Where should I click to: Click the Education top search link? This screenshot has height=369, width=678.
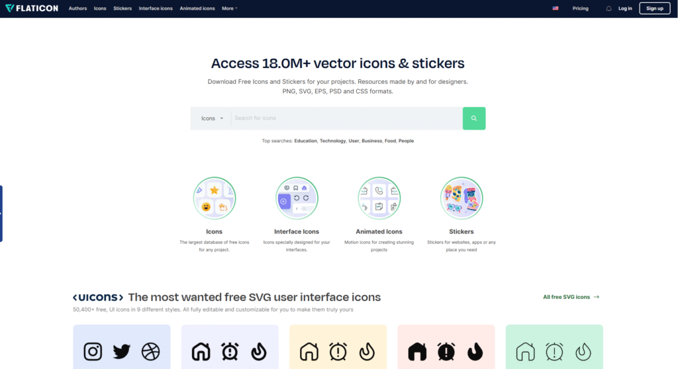pos(305,141)
